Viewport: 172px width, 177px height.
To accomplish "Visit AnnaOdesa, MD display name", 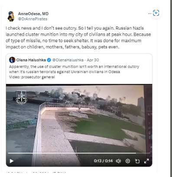I will [33, 14].
